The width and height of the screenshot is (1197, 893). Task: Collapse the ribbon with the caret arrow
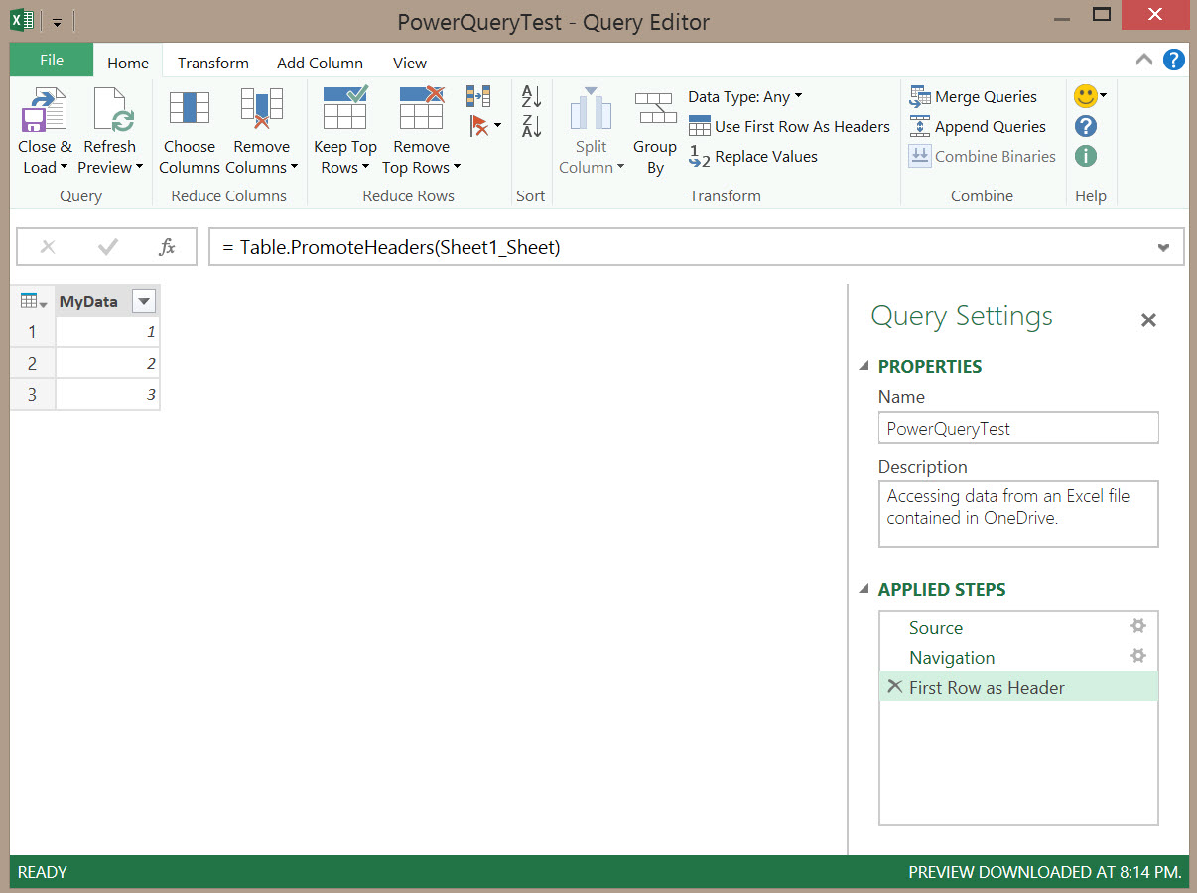(x=1144, y=60)
